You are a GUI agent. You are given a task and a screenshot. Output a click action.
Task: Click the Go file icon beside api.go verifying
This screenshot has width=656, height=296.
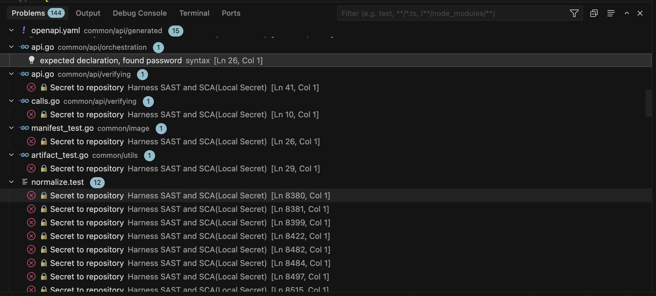click(24, 74)
